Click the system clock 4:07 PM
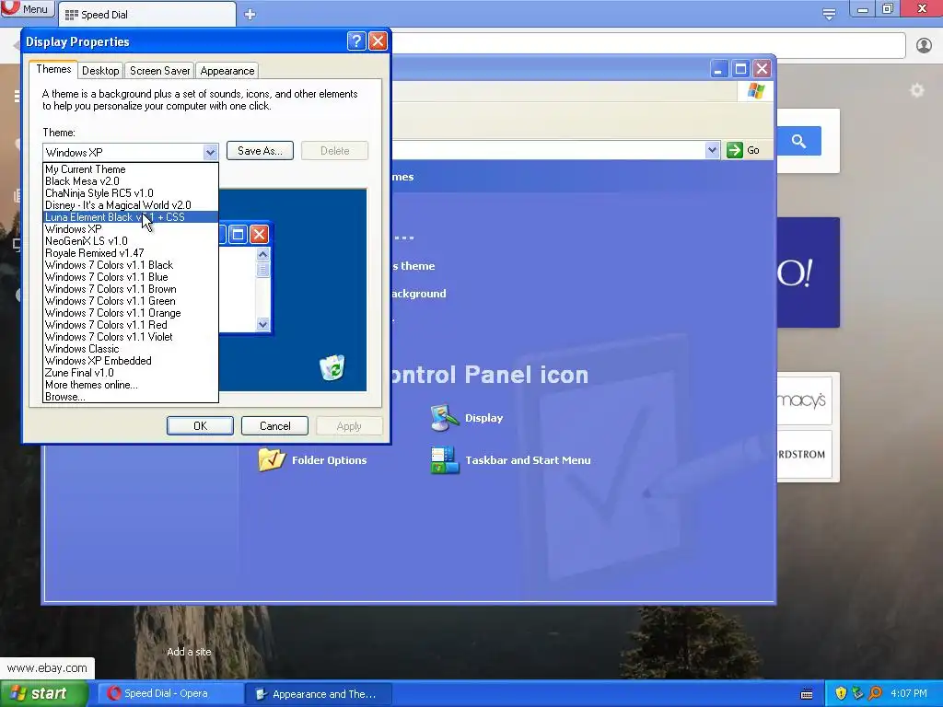The height and width of the screenshot is (707, 943). click(909, 693)
